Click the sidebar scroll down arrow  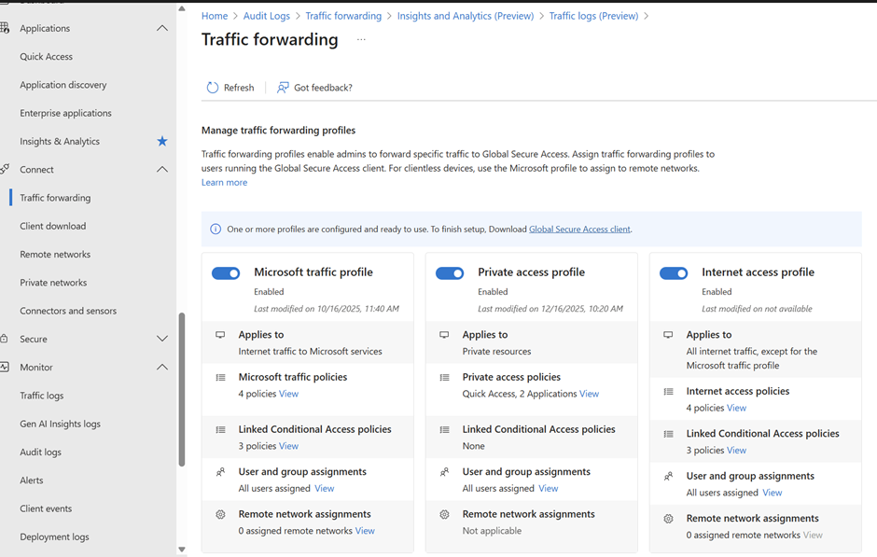pyautogui.click(x=181, y=550)
